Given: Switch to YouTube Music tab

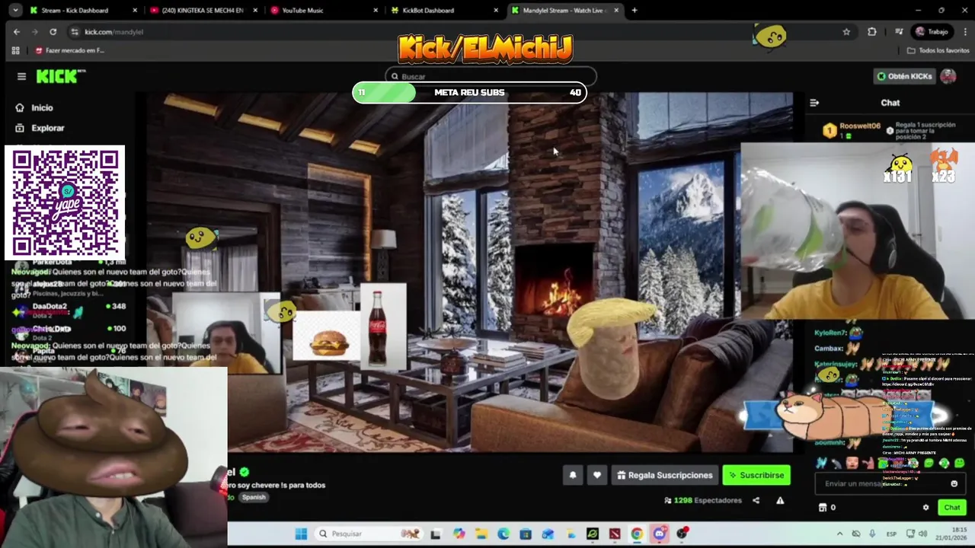Looking at the screenshot, I should (323, 10).
